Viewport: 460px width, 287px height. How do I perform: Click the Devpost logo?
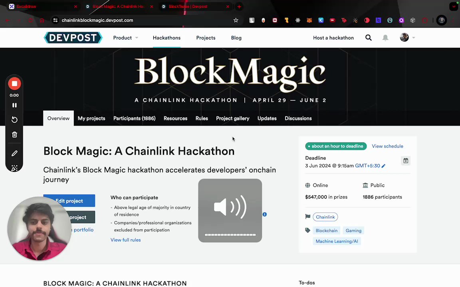(x=73, y=38)
